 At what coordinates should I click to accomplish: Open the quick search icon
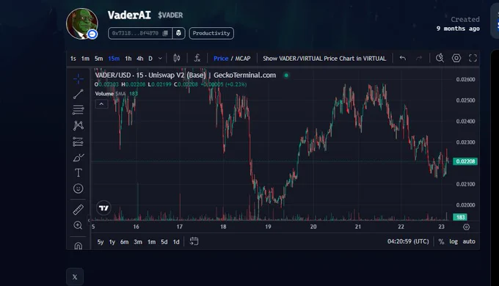pyautogui.click(x=440, y=58)
